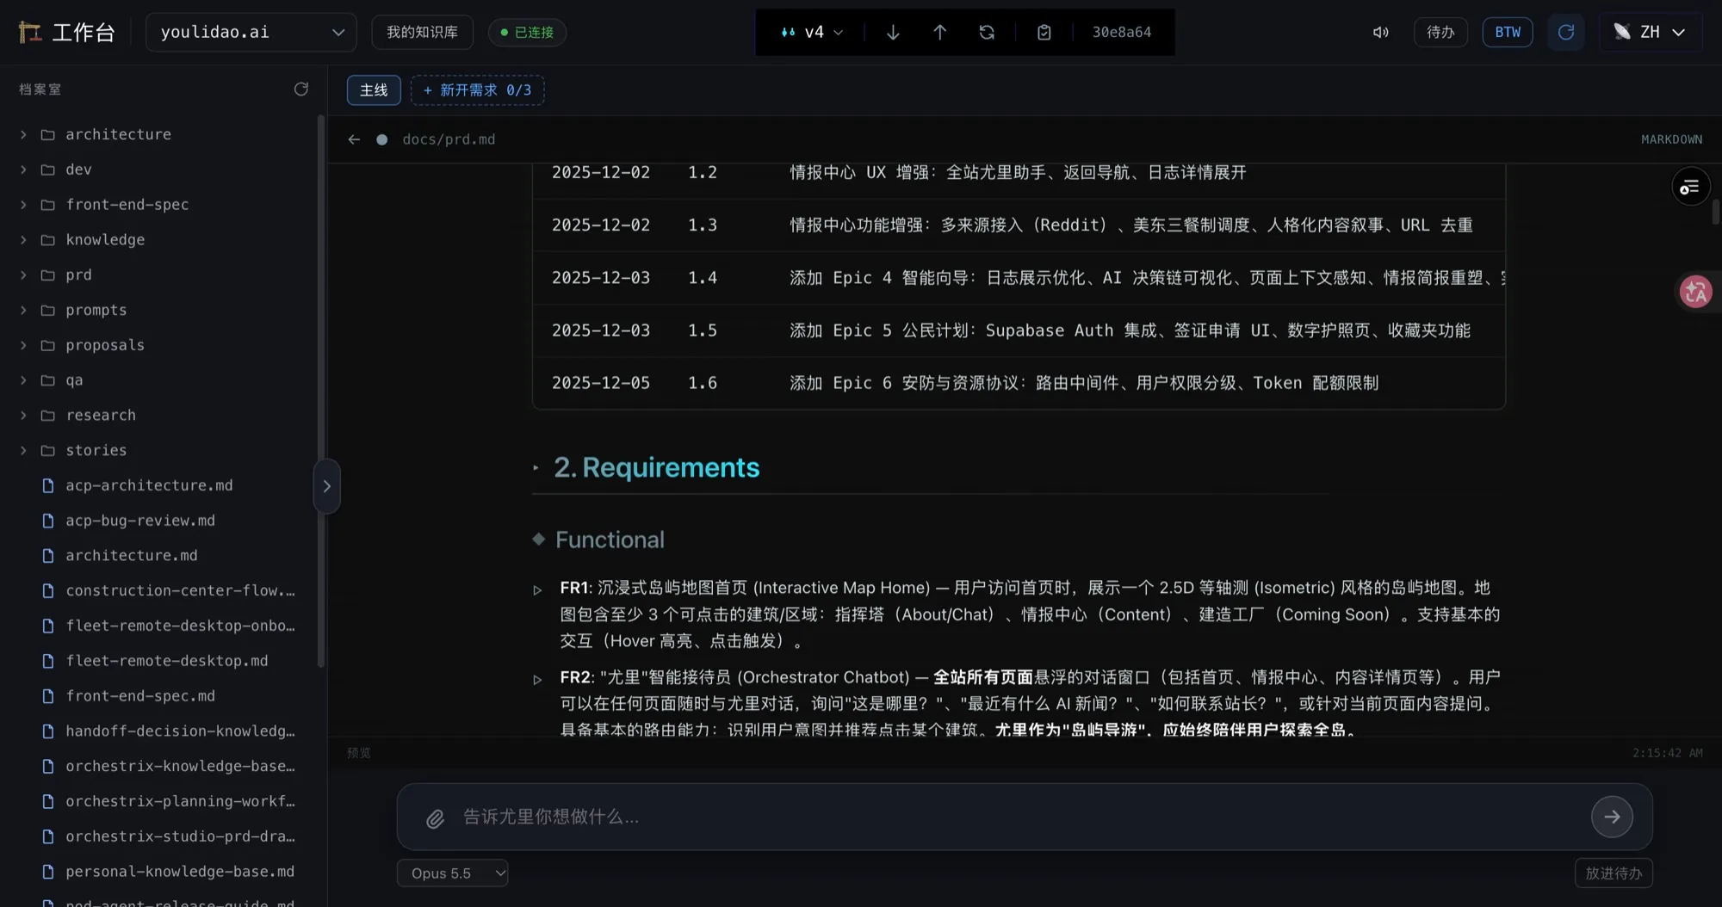This screenshot has width=1722, height=907.
Task: Click the document scrollbar at right edge
Action: click(x=1715, y=211)
